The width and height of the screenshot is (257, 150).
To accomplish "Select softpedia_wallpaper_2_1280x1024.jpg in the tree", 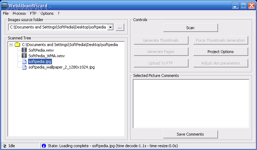I will coord(62,67).
